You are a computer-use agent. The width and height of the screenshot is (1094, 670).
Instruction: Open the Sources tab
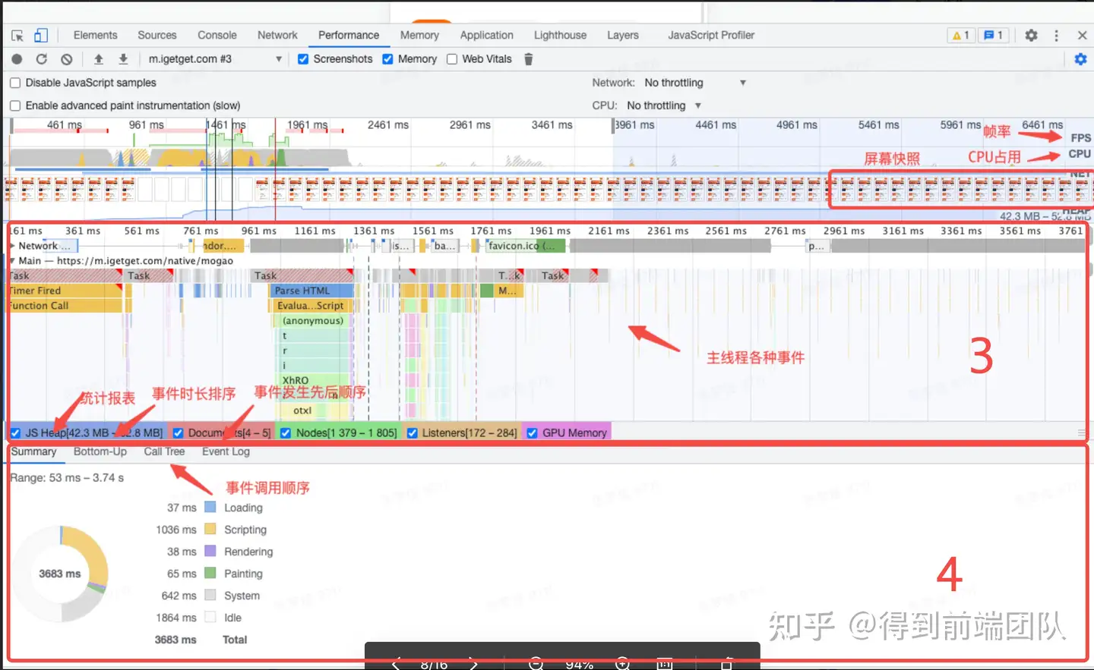pos(157,35)
